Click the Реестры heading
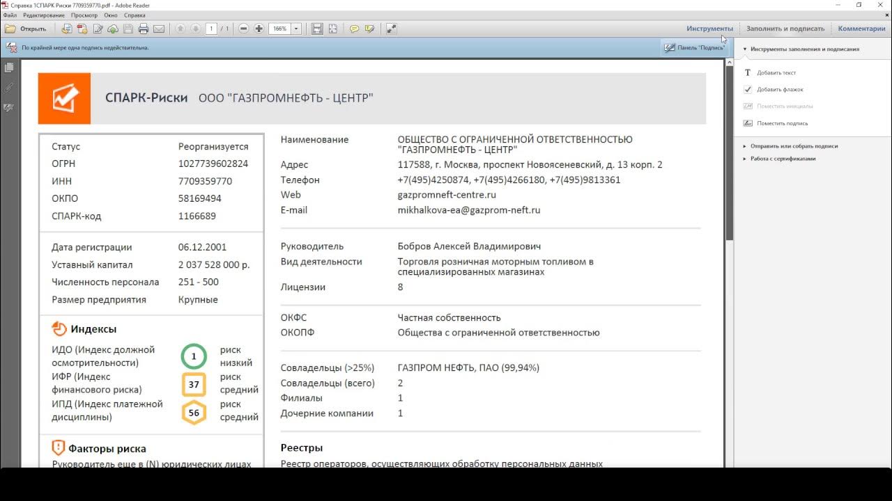 pyautogui.click(x=302, y=448)
